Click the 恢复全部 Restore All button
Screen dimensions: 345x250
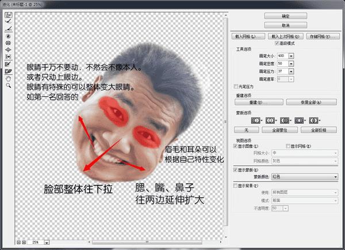tap(311, 103)
